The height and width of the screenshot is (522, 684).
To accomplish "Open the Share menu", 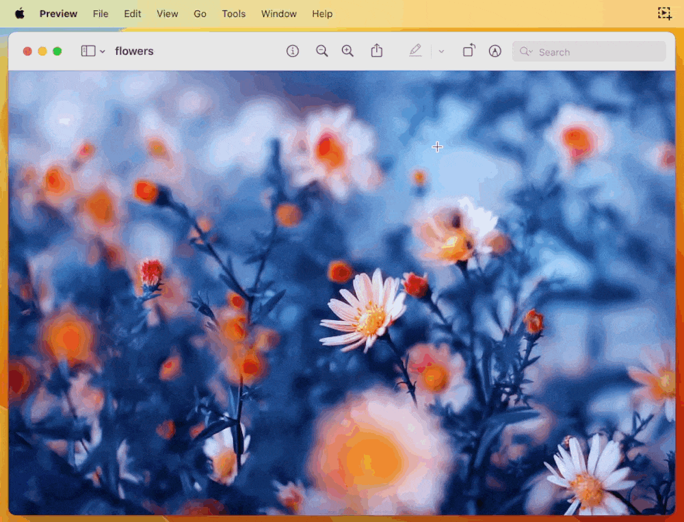I will point(376,51).
